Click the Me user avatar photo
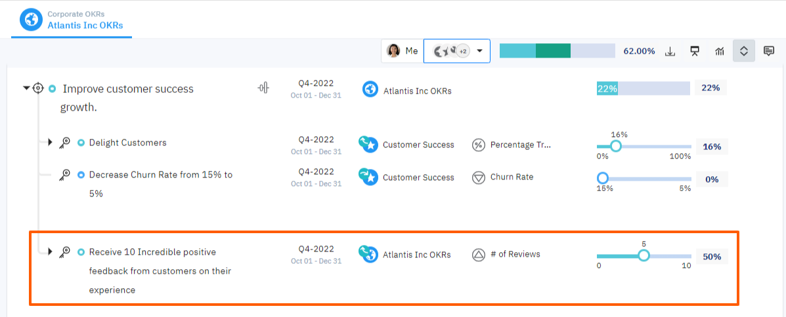The height and width of the screenshot is (317, 786). 393,51
